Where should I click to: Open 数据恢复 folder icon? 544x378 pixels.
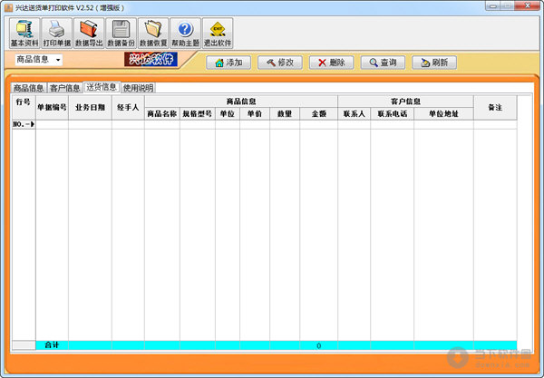[153, 34]
